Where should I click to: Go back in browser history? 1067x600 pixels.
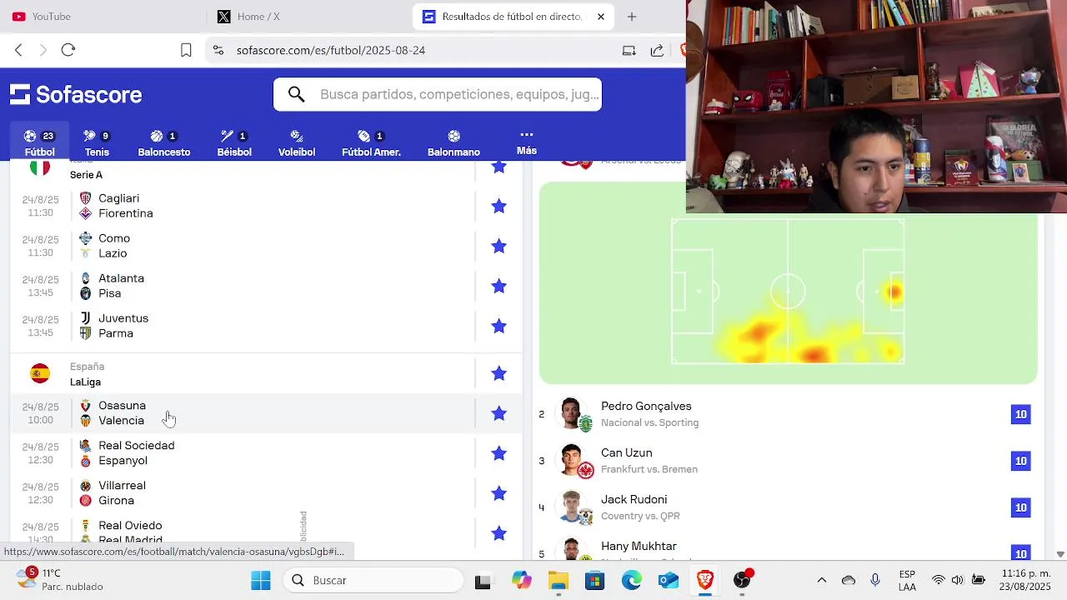tap(18, 50)
